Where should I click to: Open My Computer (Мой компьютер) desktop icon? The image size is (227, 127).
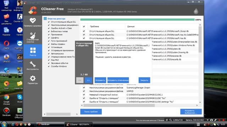[x=6, y=6]
